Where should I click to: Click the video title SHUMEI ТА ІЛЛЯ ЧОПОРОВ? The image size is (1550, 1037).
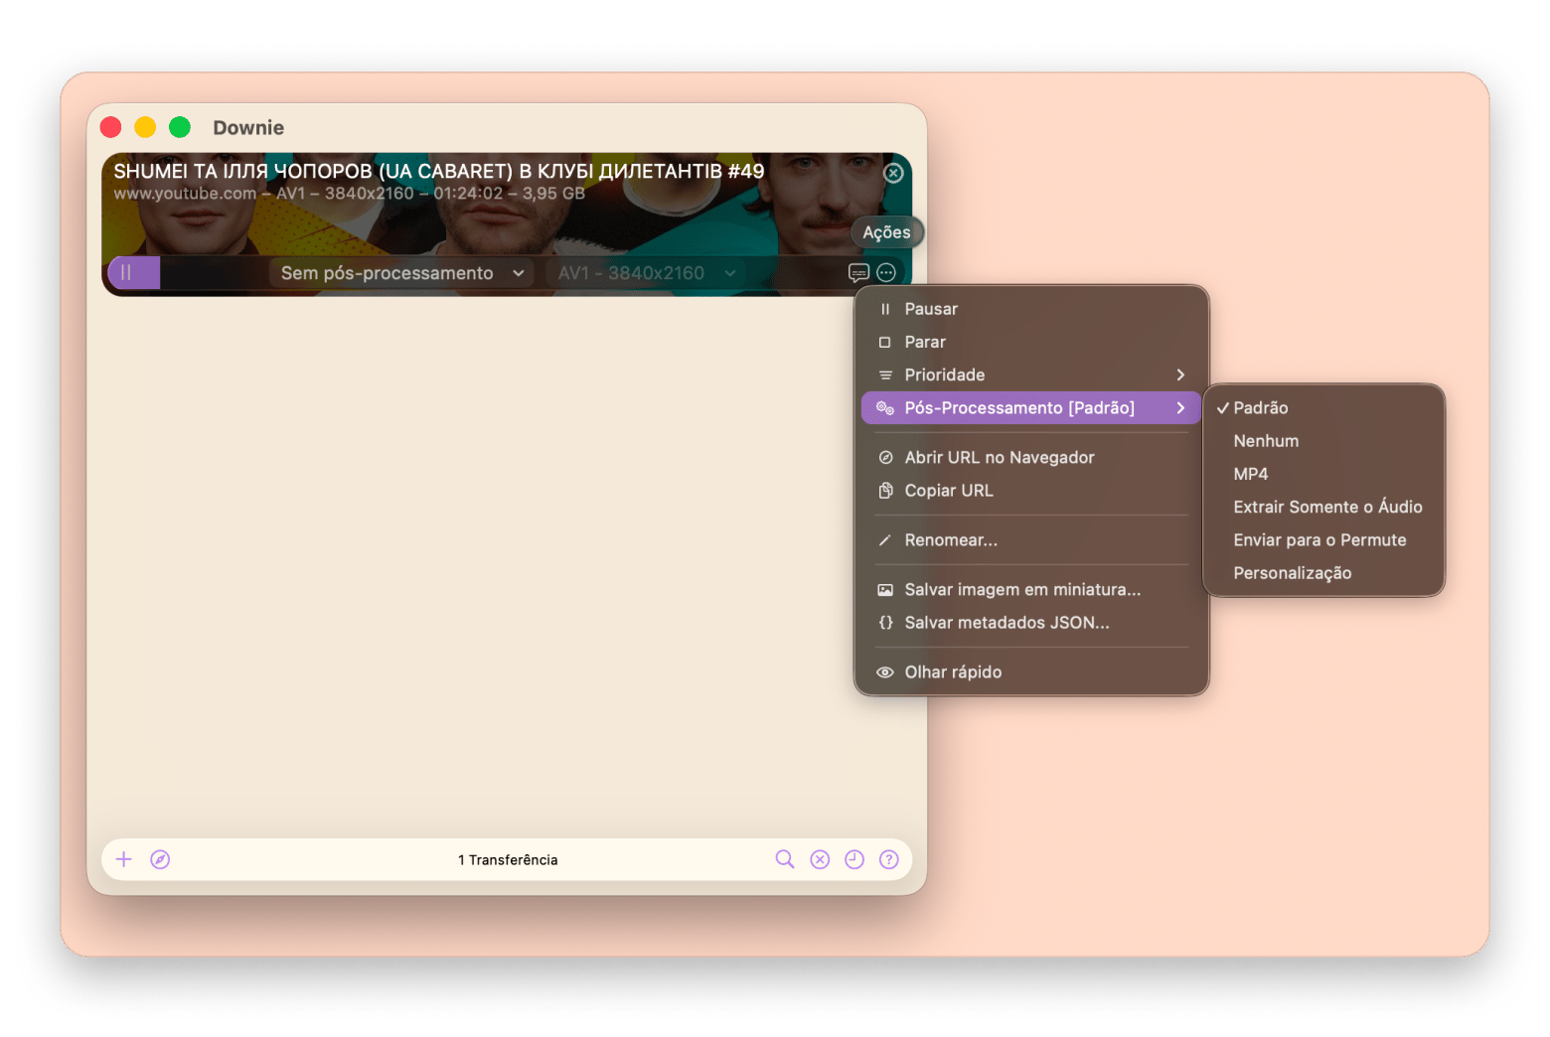439,171
